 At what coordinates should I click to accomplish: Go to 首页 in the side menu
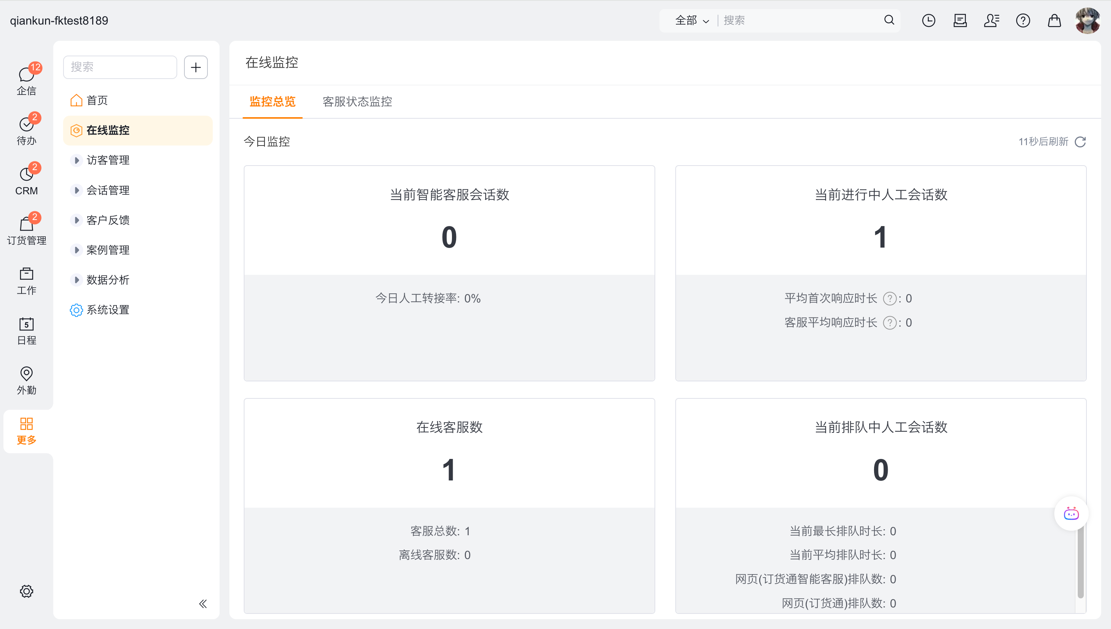pos(97,100)
